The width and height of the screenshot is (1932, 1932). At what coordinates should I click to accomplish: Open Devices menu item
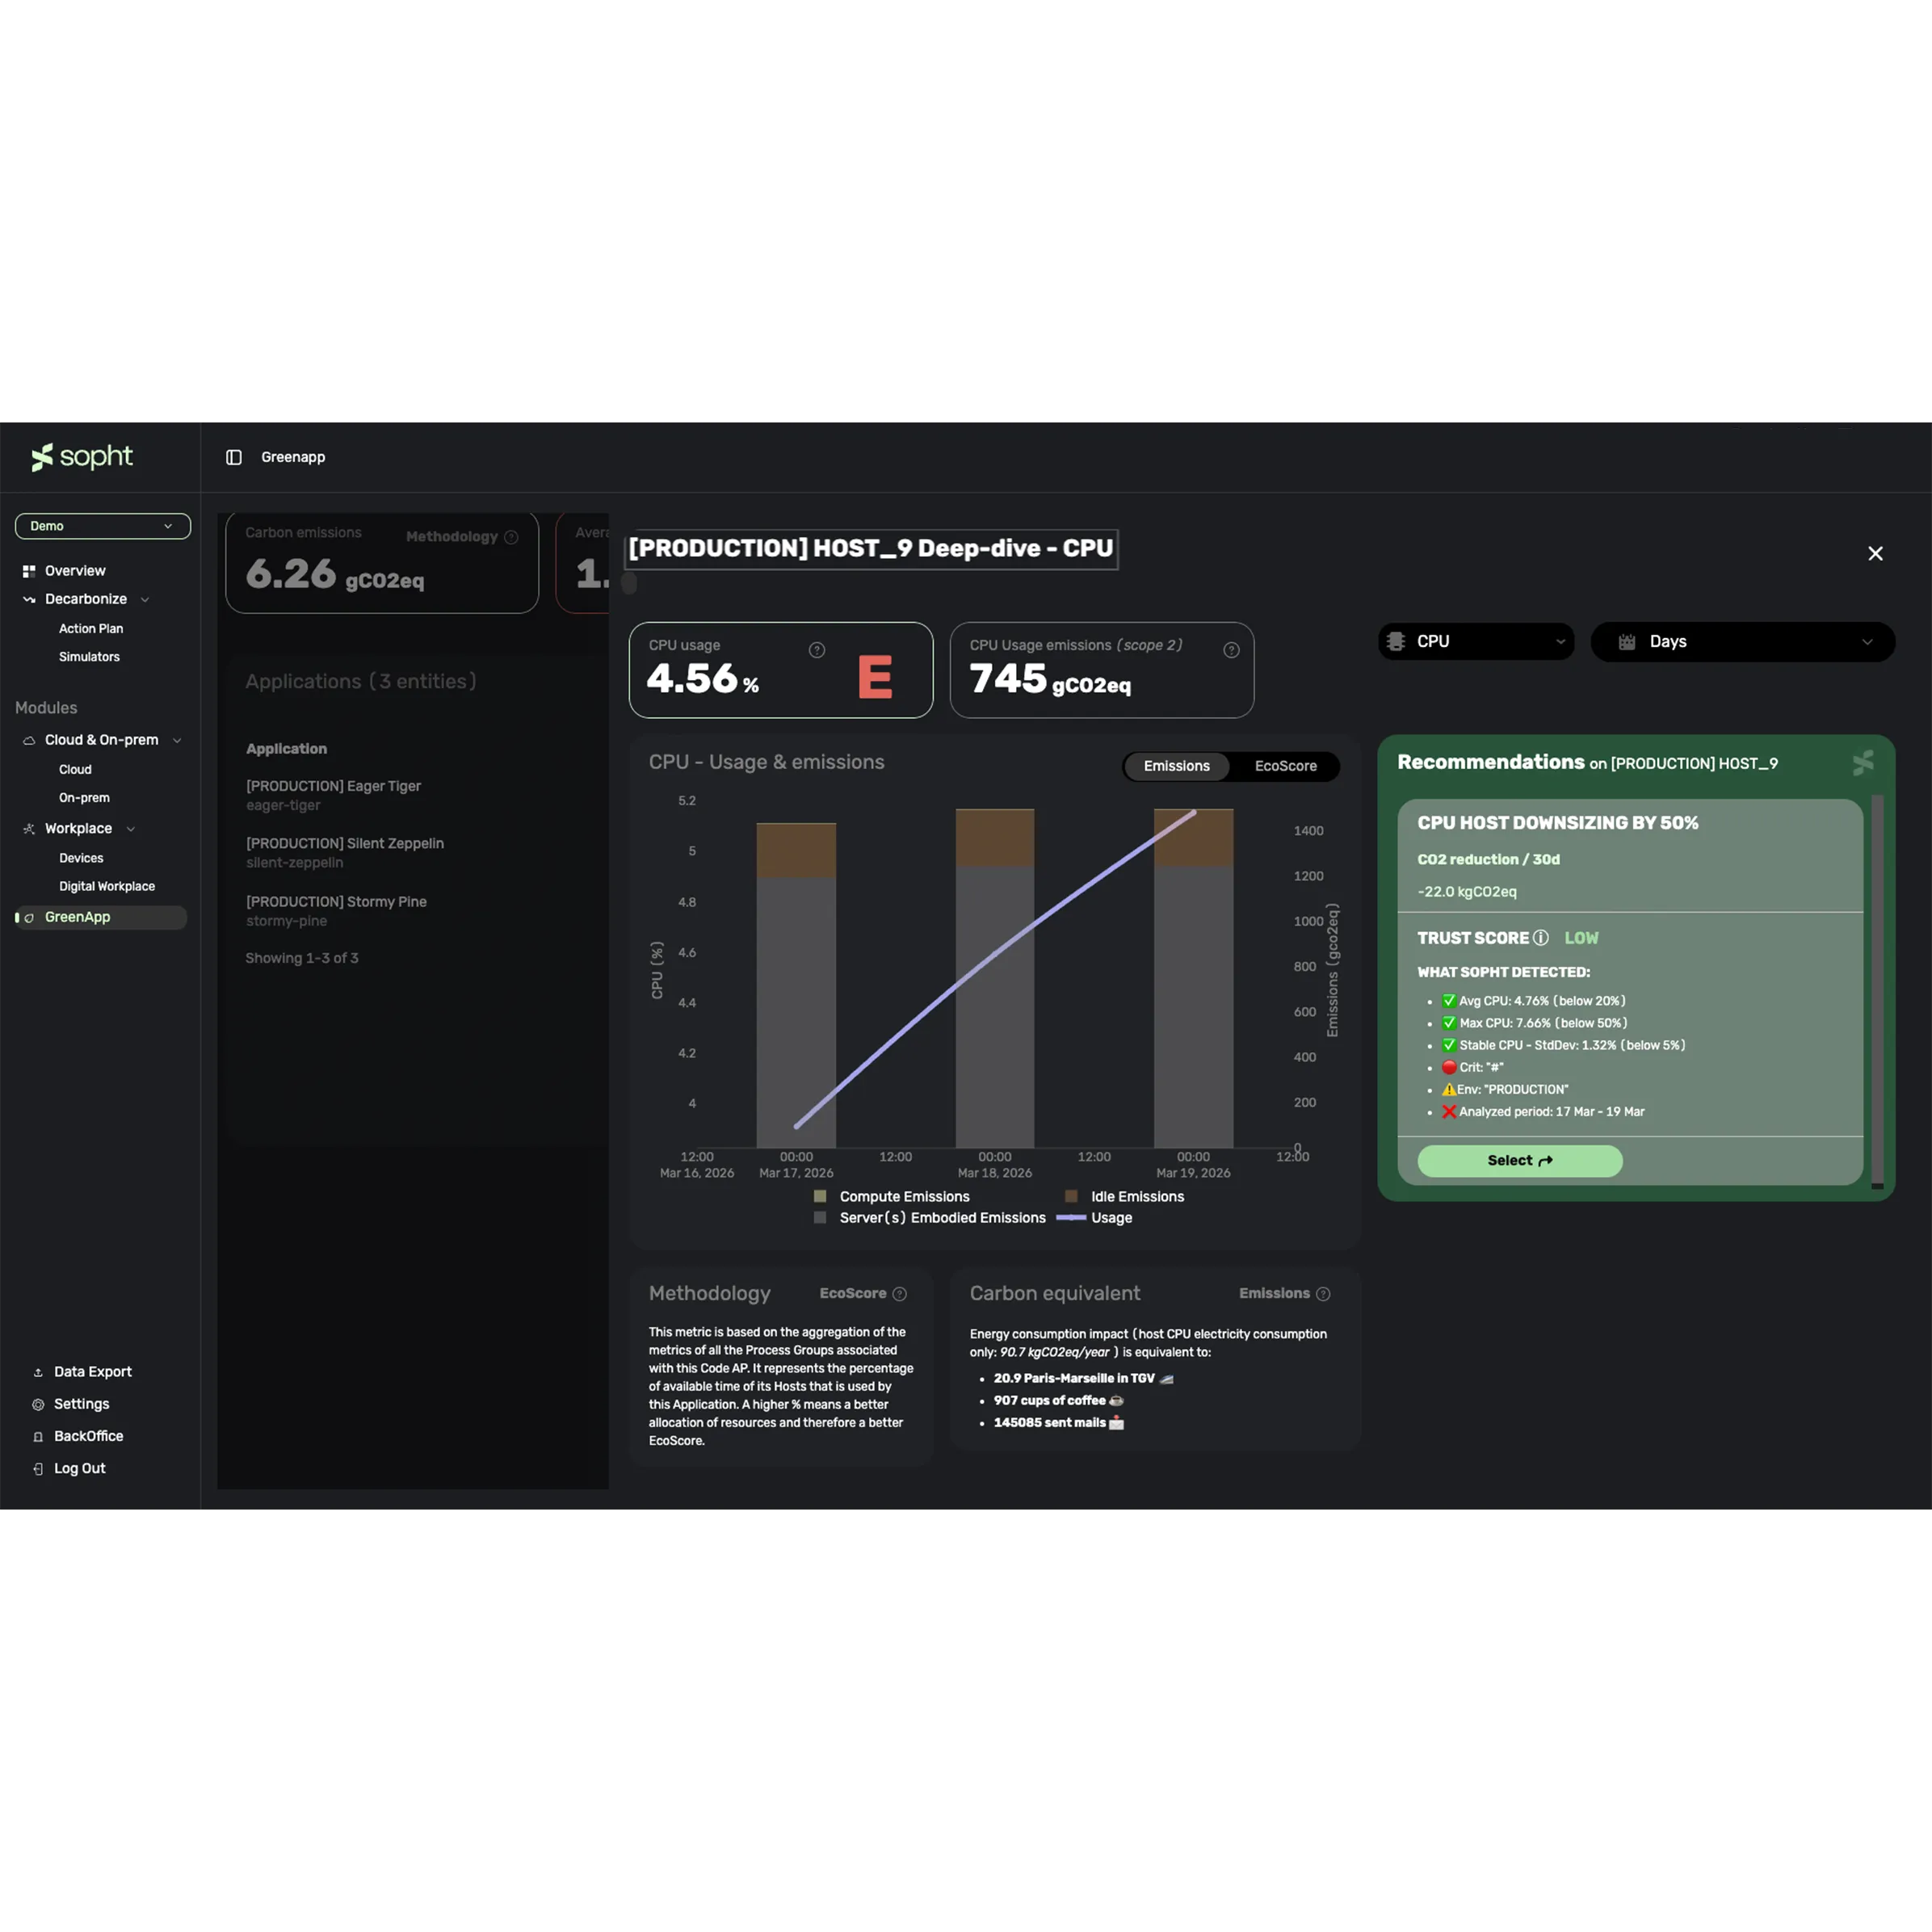coord(81,858)
